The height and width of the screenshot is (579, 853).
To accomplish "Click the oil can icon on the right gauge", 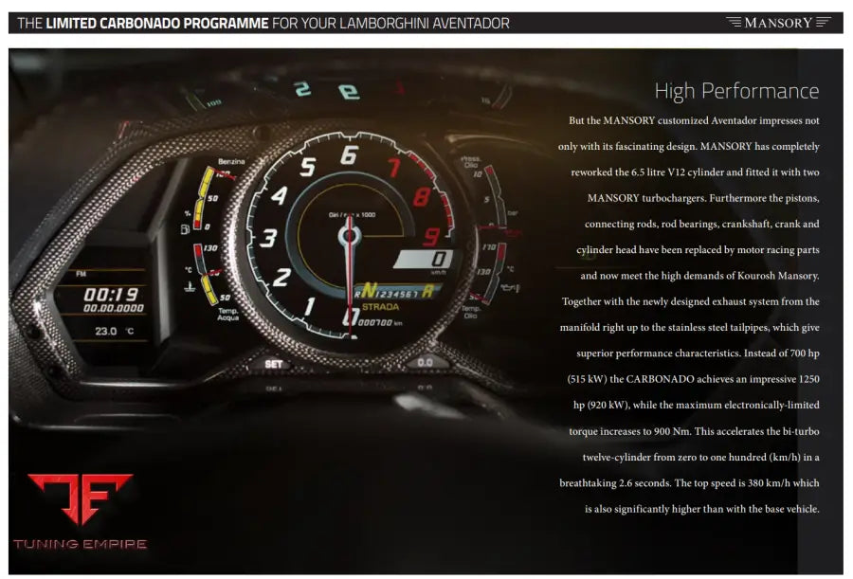I will click(x=510, y=287).
